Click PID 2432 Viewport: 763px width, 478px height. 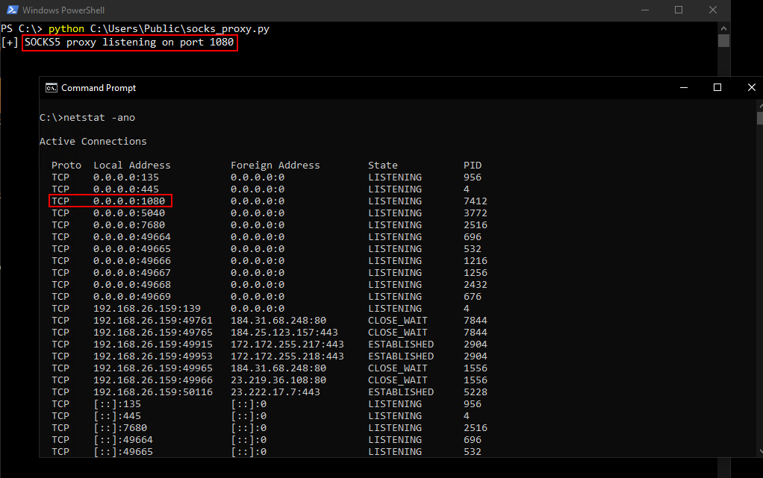(x=476, y=284)
